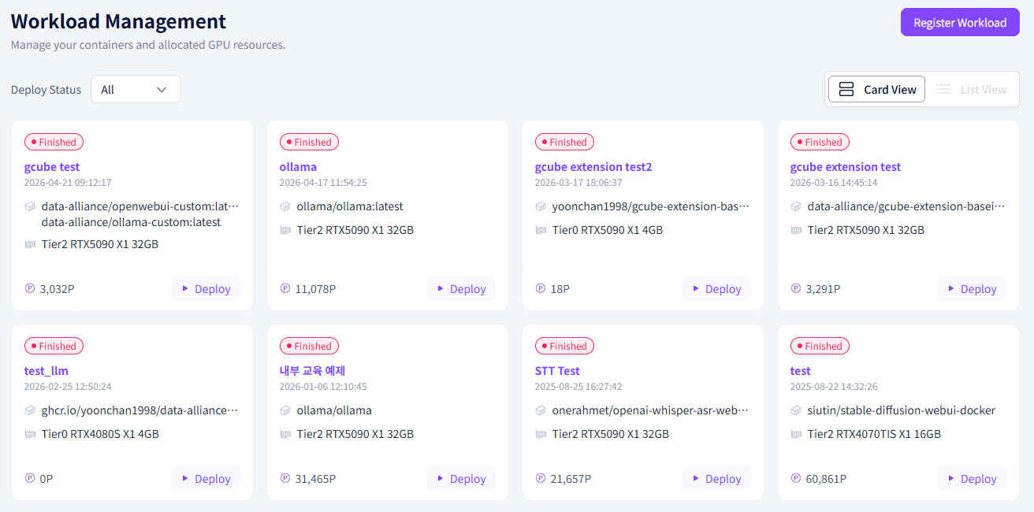Deploy the test_llm workload
Screen dimensions: 1034x512
(206, 478)
